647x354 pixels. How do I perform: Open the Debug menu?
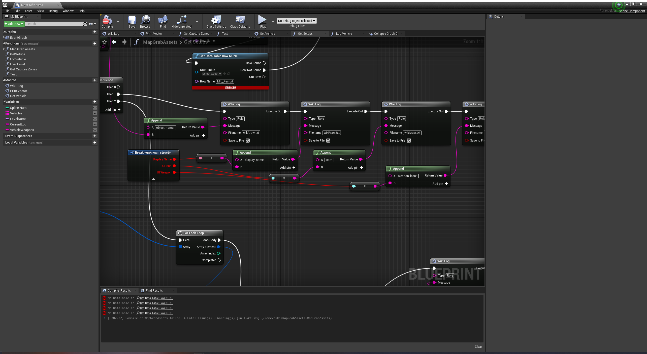point(53,11)
